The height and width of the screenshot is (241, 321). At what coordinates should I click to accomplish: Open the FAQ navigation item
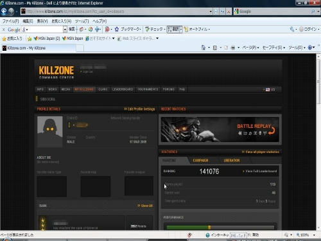tap(182, 89)
